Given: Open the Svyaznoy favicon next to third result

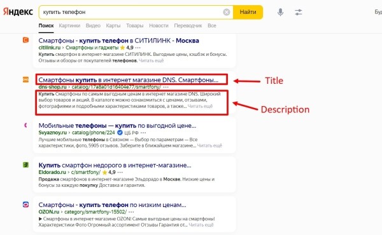Looking at the screenshot, I should pos(25,125).
